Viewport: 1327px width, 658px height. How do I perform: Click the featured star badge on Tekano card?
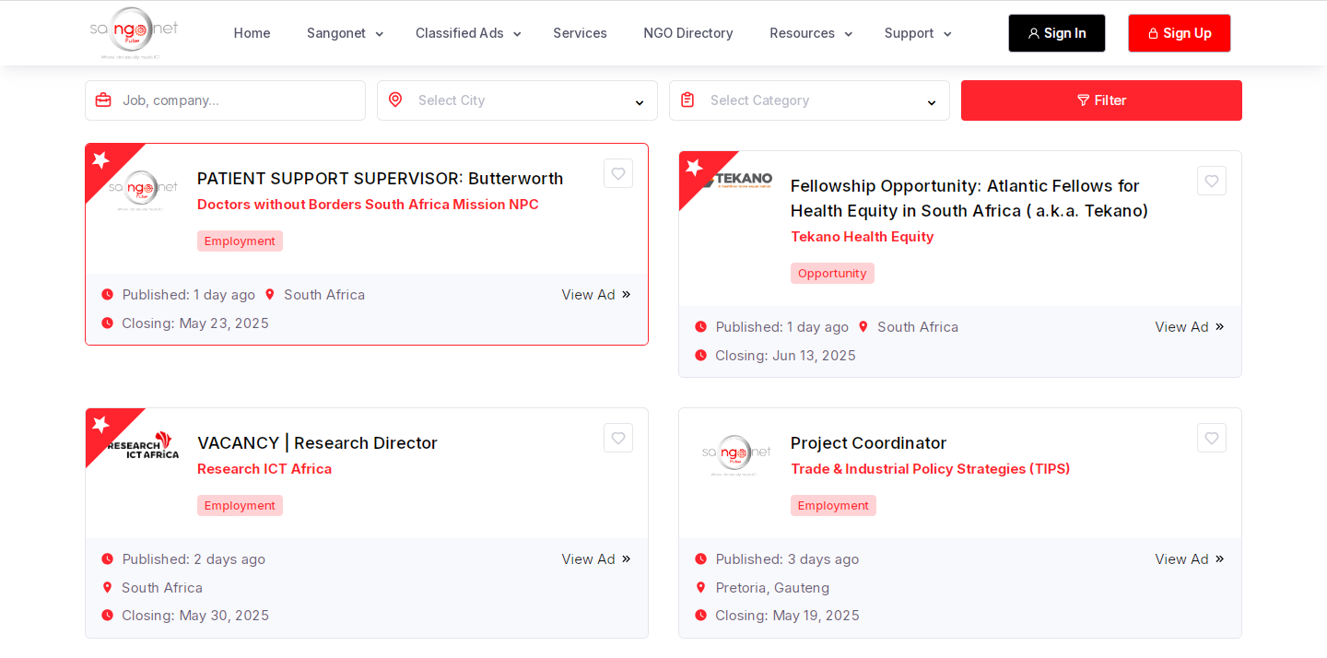(x=695, y=168)
